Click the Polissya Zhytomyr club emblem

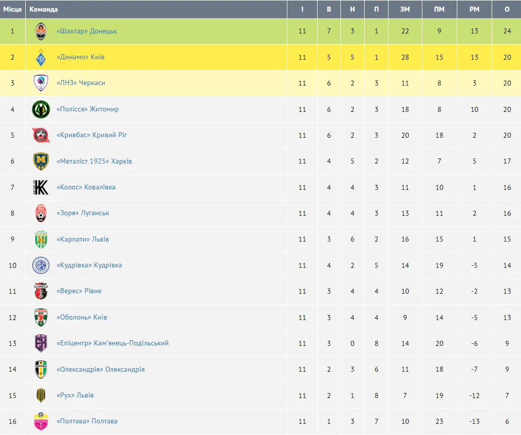41,109
